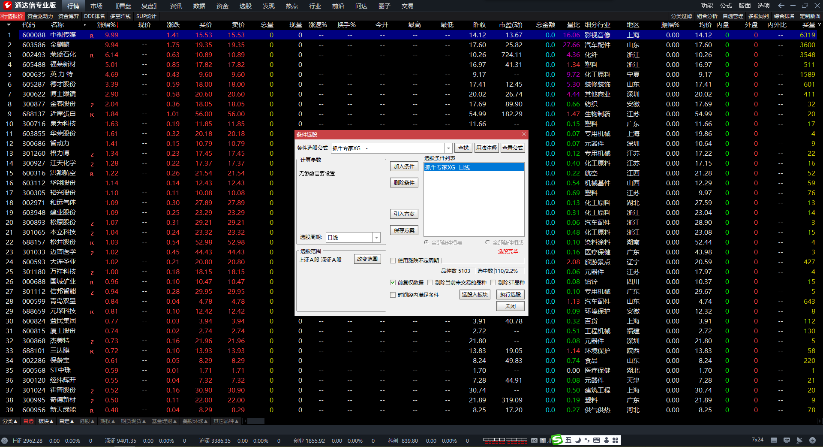
Task: Expand the 条件选股公式 dropdown
Action: (x=448, y=148)
